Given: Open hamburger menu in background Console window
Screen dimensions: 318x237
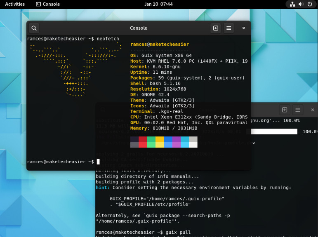Looking at the screenshot, I should (x=297, y=110).
